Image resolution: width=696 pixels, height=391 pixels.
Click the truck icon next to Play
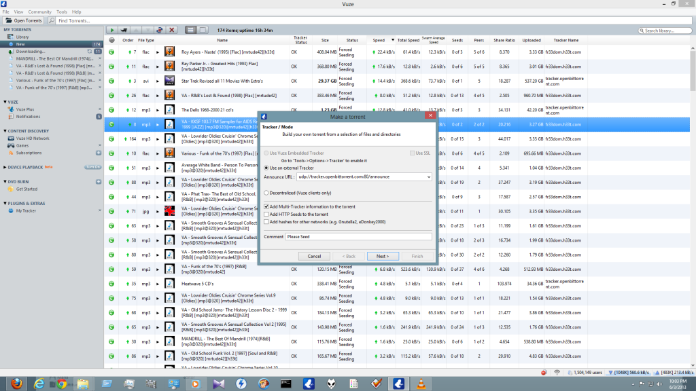point(124,30)
